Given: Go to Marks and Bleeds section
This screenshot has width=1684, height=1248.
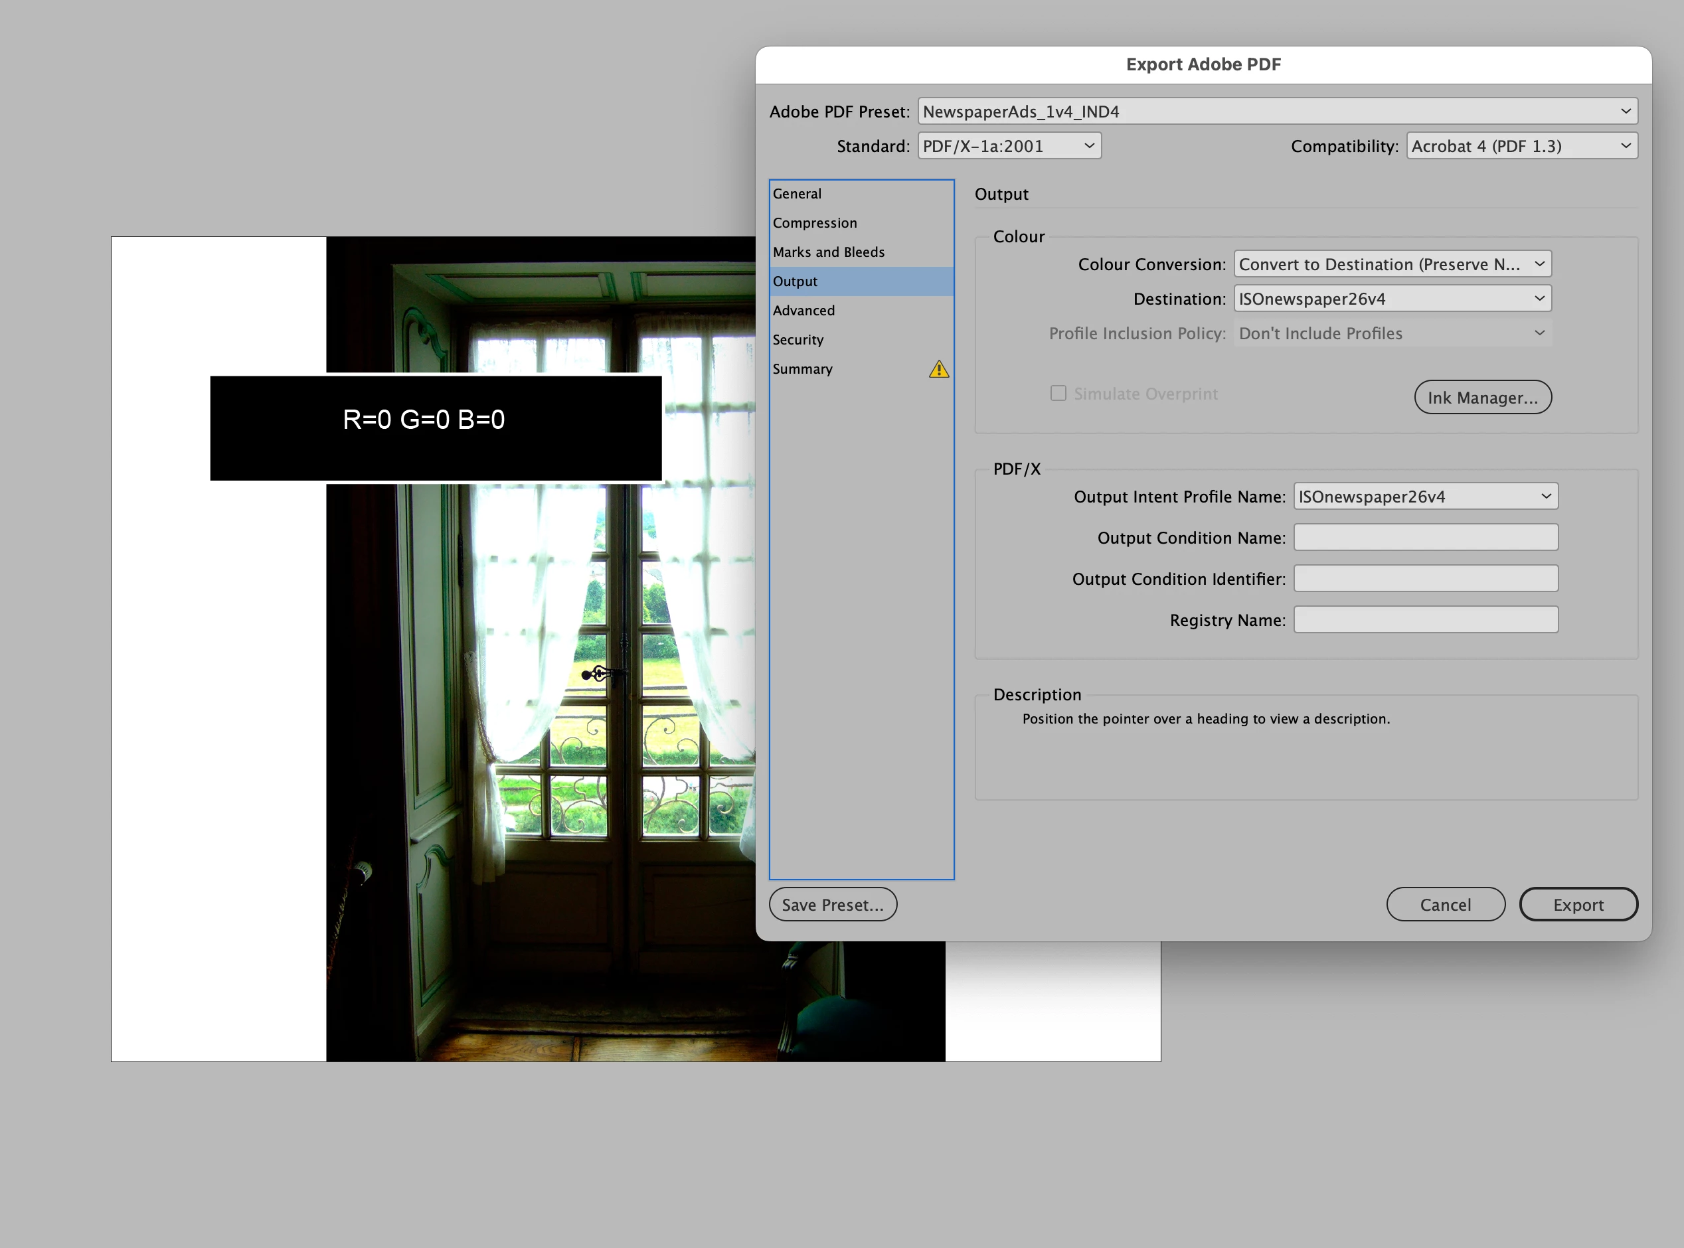Looking at the screenshot, I should [x=828, y=252].
